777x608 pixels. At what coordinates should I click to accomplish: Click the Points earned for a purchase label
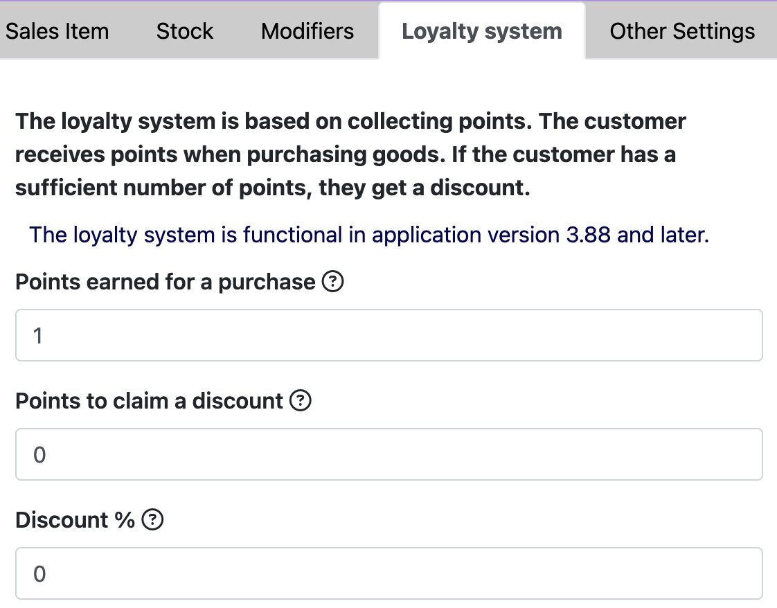pyautogui.click(x=166, y=282)
